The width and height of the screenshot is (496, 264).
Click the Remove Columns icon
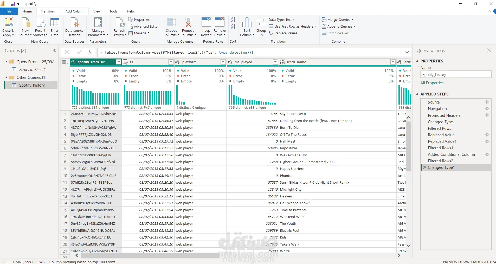click(188, 22)
